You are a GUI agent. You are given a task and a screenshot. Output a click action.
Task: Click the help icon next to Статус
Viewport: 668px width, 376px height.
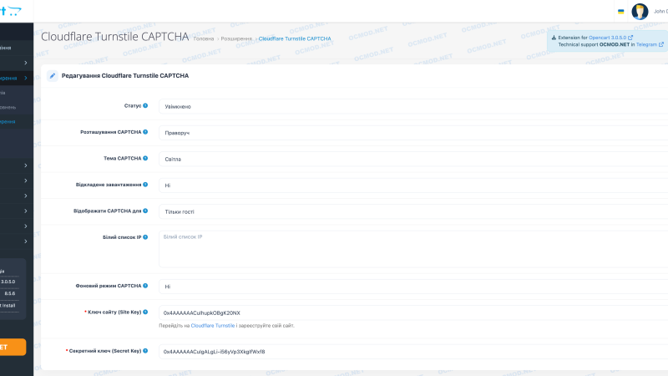point(145,106)
